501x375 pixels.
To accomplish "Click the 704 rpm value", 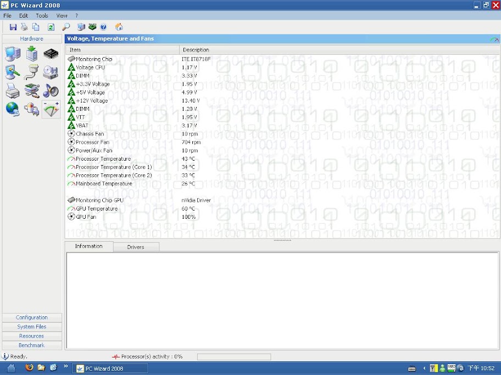I will [191, 142].
